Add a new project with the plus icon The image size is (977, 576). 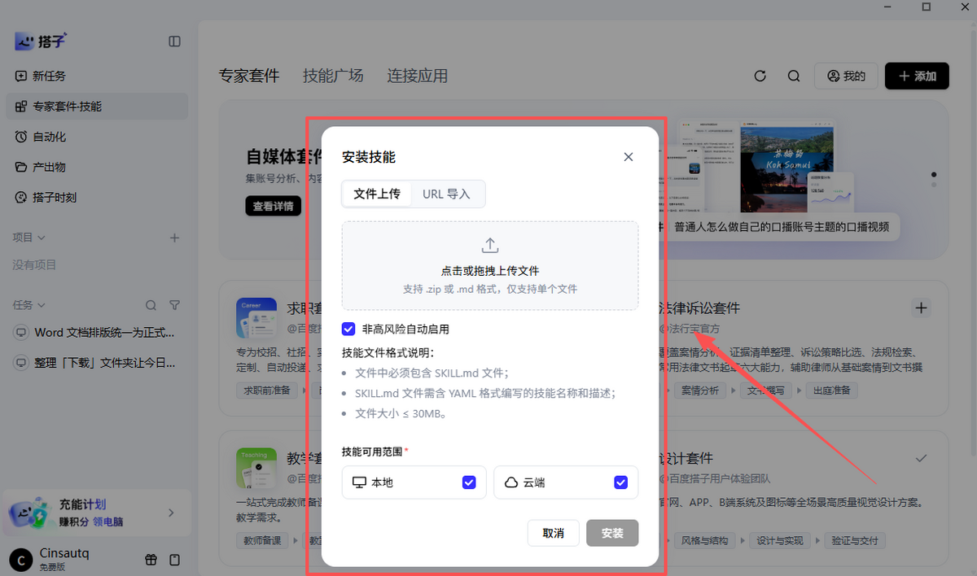(x=173, y=238)
